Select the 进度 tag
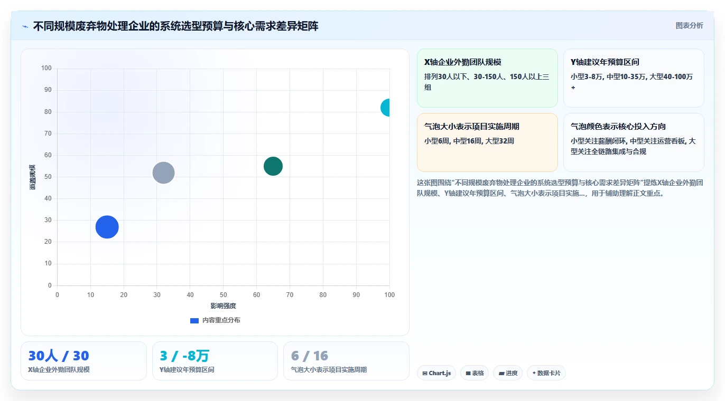The height and width of the screenshot is (401, 725). tap(508, 373)
